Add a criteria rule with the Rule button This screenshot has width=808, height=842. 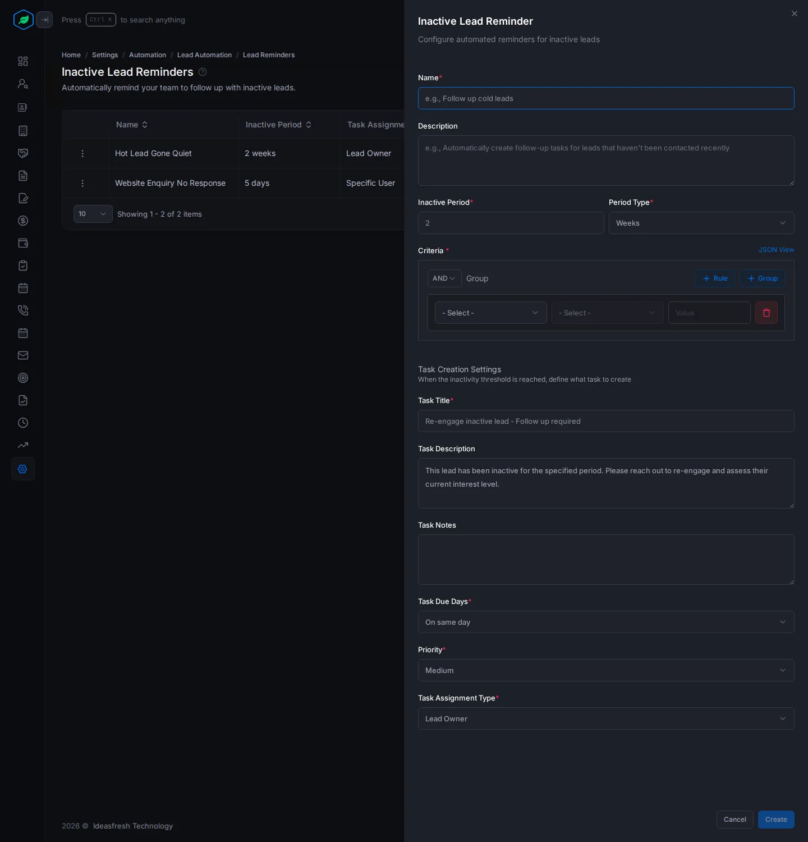tap(715, 278)
